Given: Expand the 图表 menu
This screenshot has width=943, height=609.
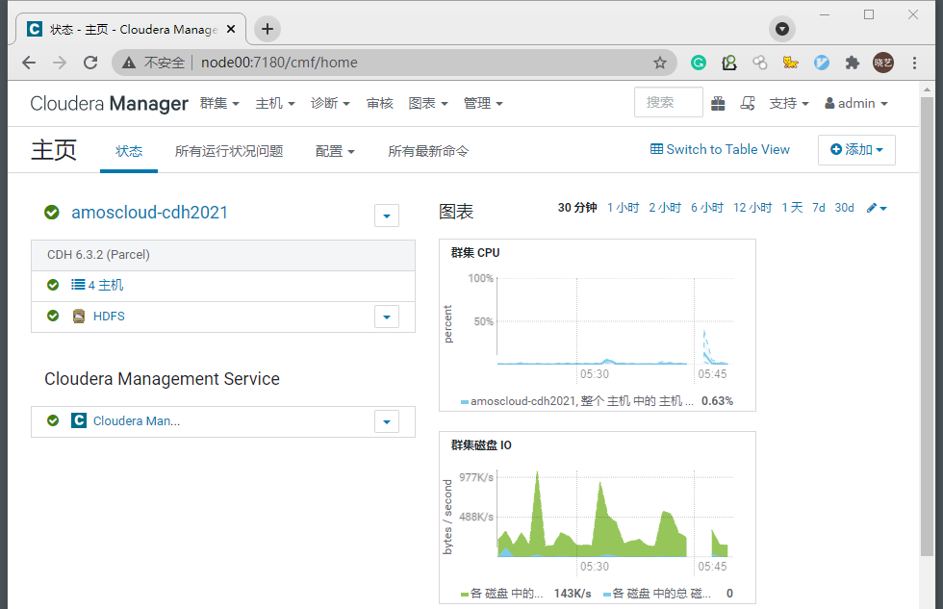Looking at the screenshot, I should tap(428, 103).
